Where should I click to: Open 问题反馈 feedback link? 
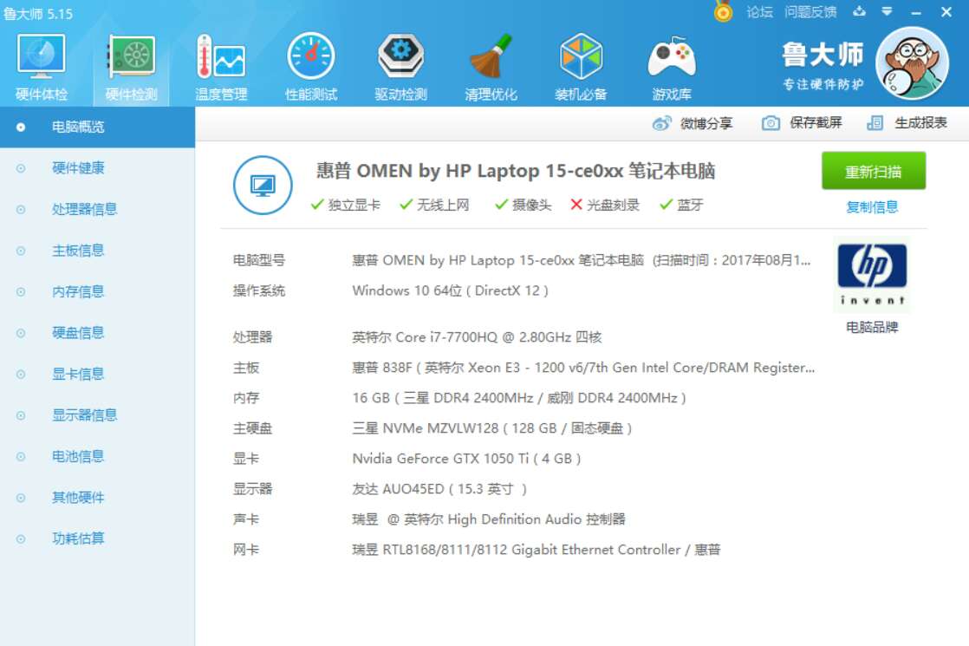(810, 12)
